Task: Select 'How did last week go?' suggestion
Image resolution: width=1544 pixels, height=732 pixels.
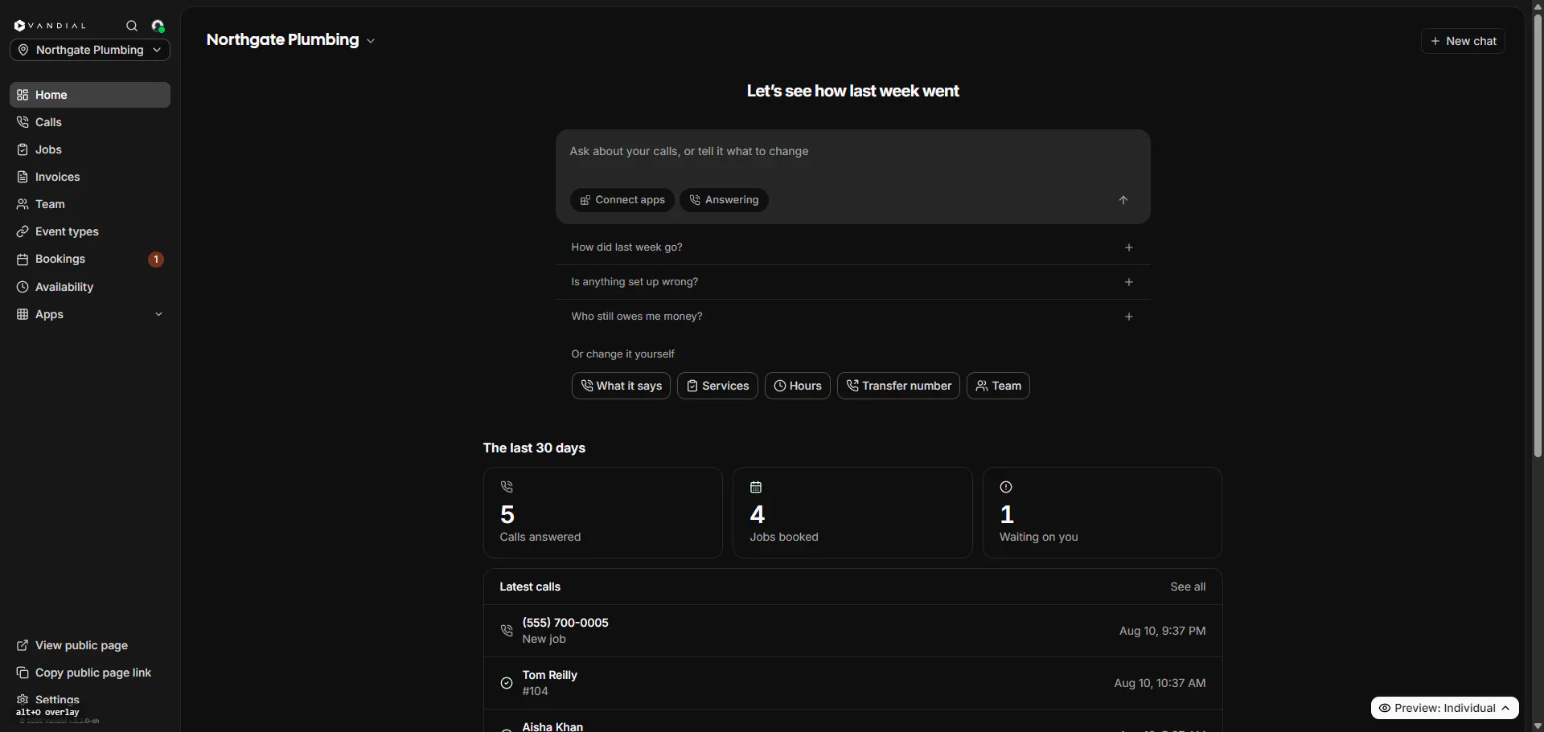Action: click(852, 247)
